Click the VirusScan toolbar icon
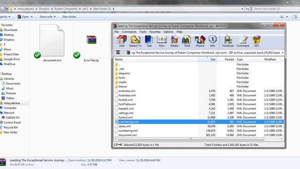300x169 pixels. click(x=228, y=39)
